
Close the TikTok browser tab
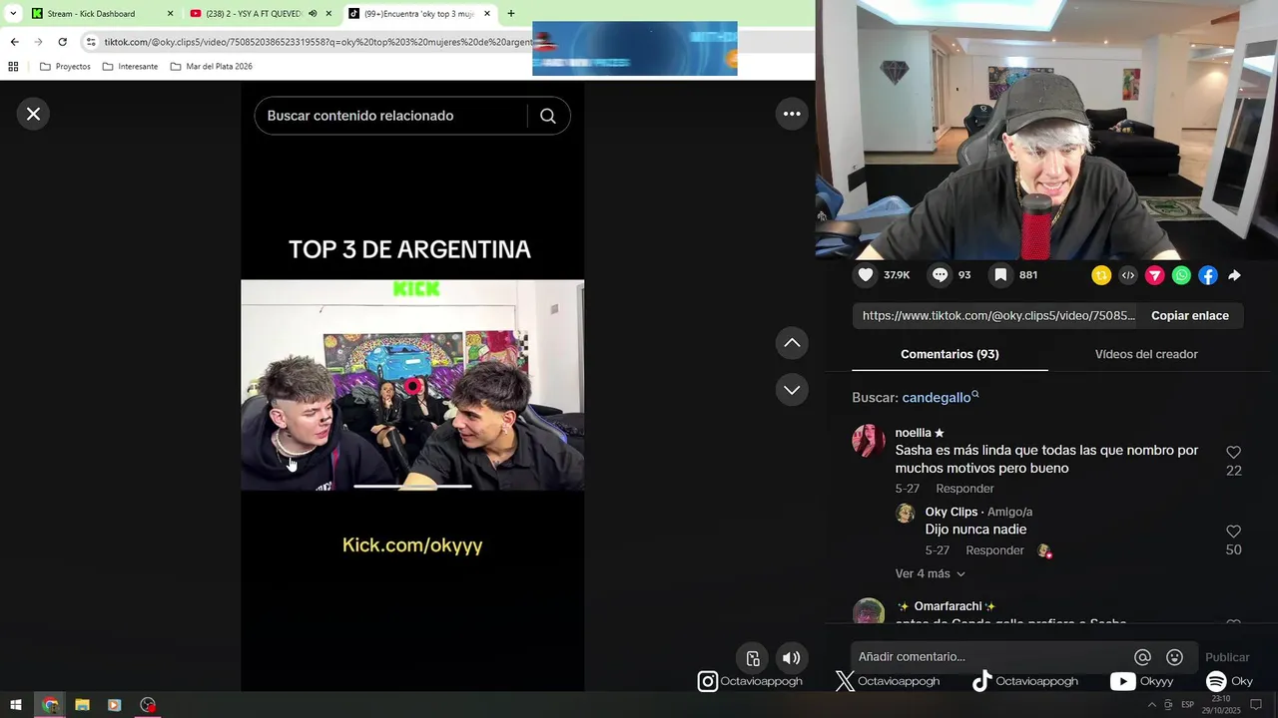[487, 14]
